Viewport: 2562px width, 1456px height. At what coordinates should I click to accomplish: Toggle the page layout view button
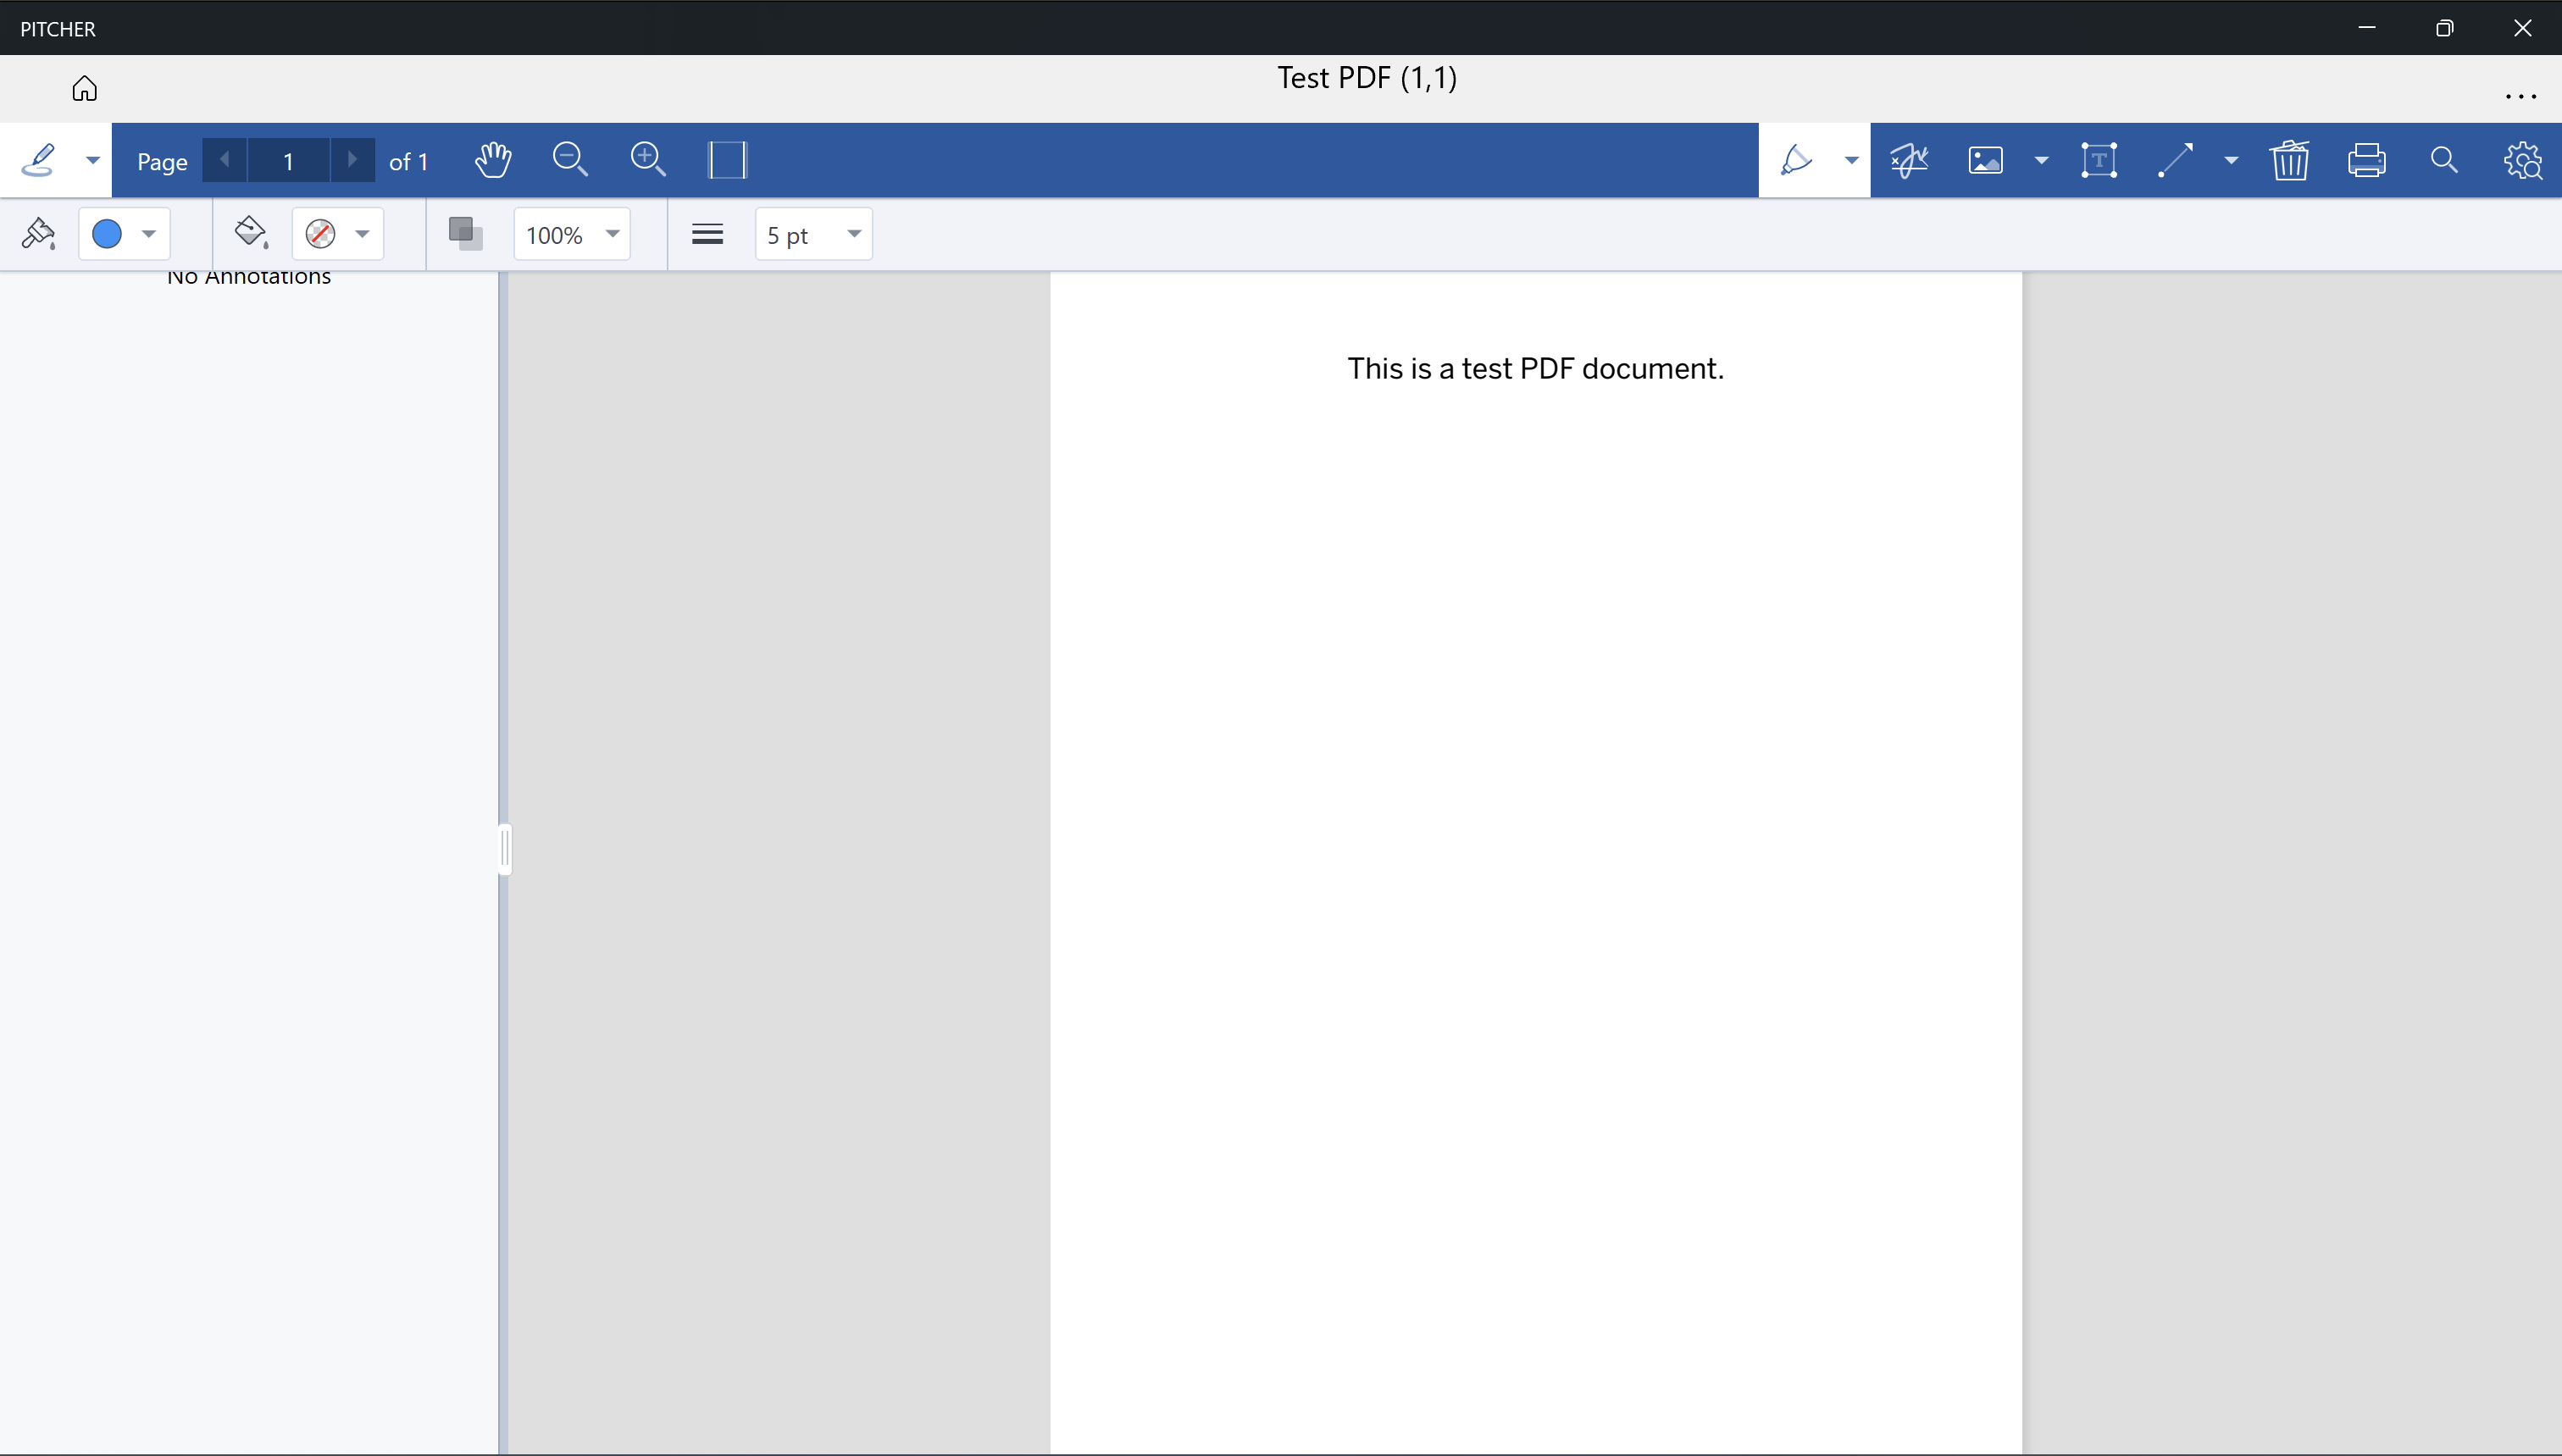(727, 160)
